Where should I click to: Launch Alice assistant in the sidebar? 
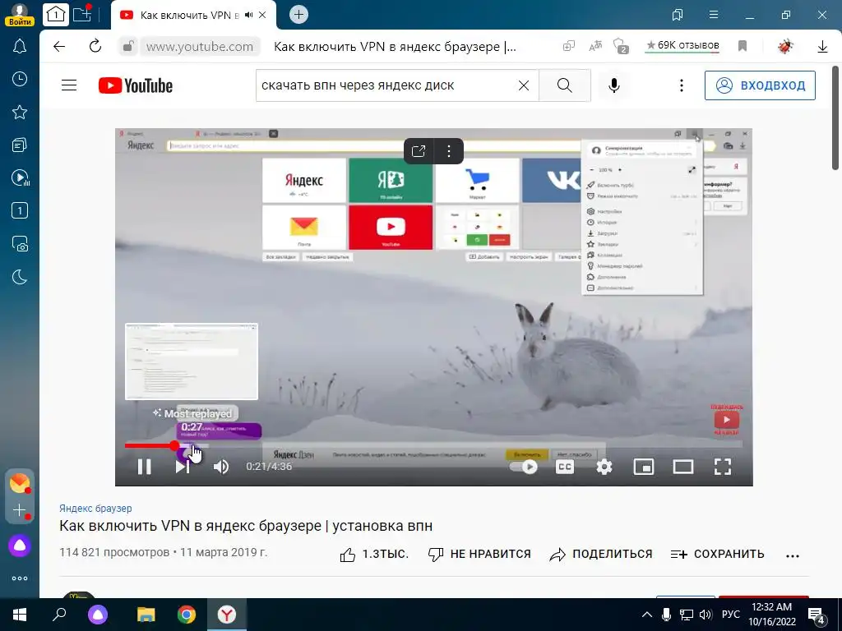click(x=20, y=546)
